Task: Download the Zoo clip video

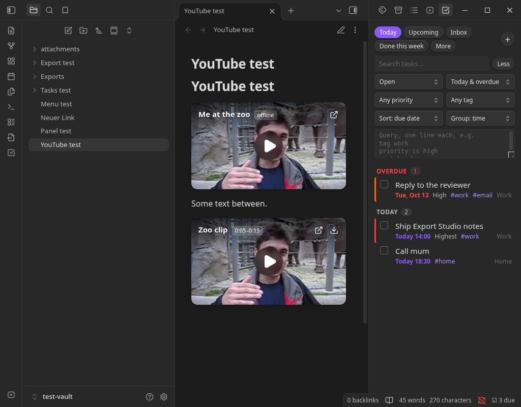Action: [x=334, y=230]
